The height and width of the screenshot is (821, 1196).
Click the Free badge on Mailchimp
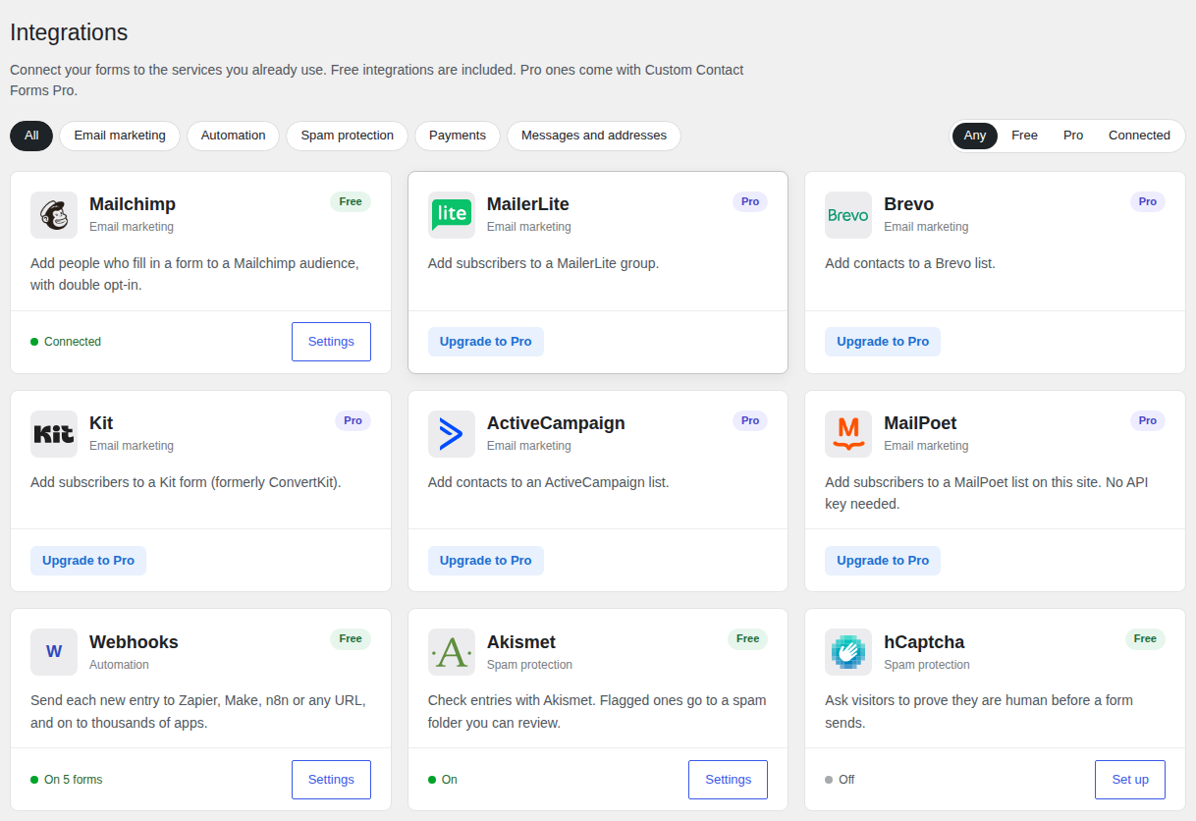pyautogui.click(x=351, y=201)
